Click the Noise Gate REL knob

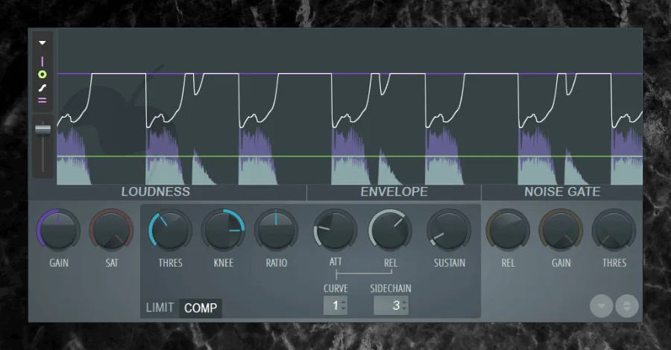[x=508, y=230]
